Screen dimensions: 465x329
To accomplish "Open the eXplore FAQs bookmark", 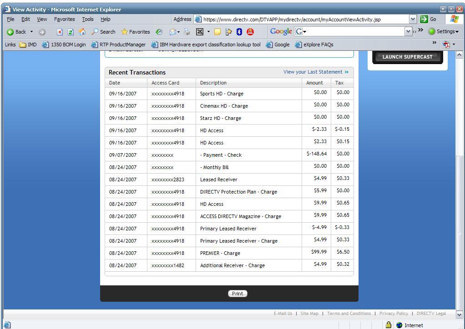I will click(x=314, y=45).
